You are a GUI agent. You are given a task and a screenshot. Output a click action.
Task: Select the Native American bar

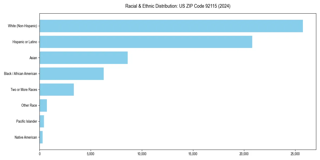tap(41, 137)
